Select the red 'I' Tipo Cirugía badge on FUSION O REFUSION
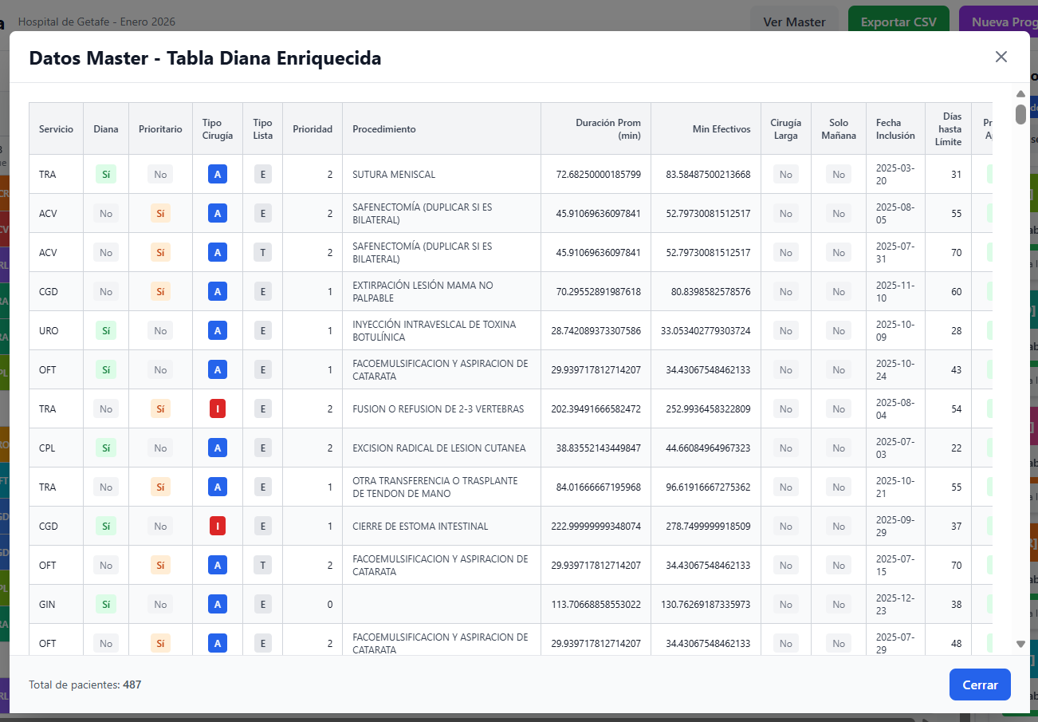Viewport: 1038px width, 722px height. click(x=217, y=408)
